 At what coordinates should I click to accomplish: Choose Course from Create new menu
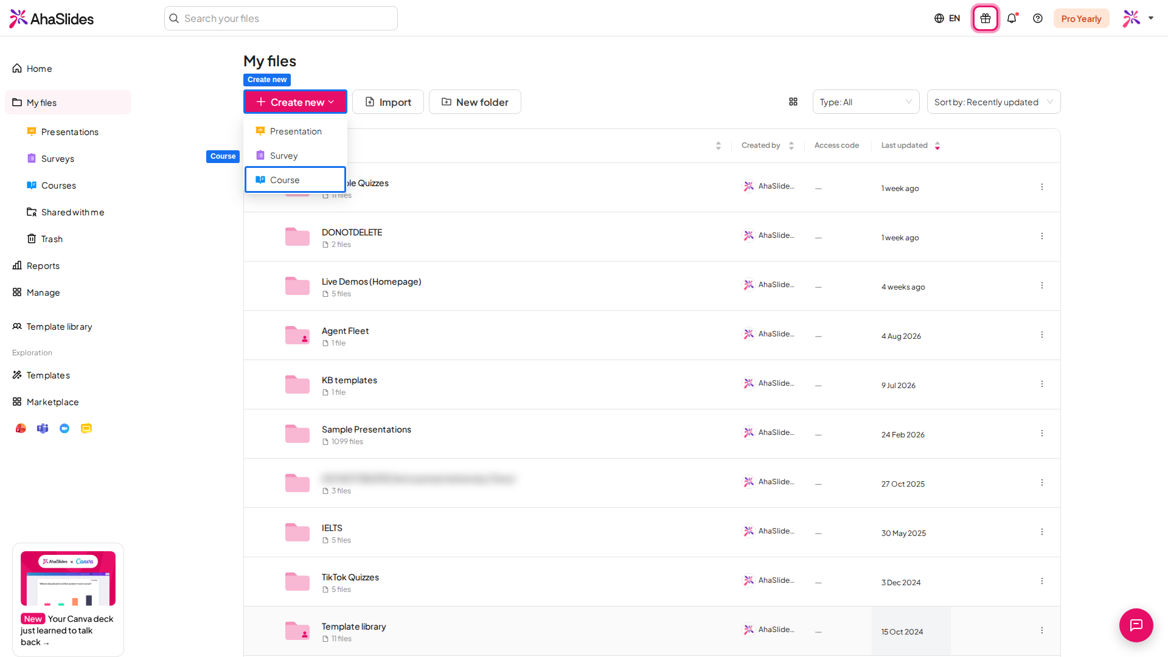point(295,179)
